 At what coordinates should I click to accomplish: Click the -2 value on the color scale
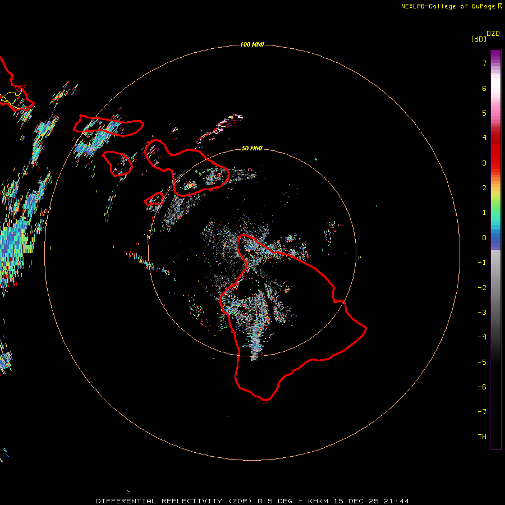click(482, 288)
